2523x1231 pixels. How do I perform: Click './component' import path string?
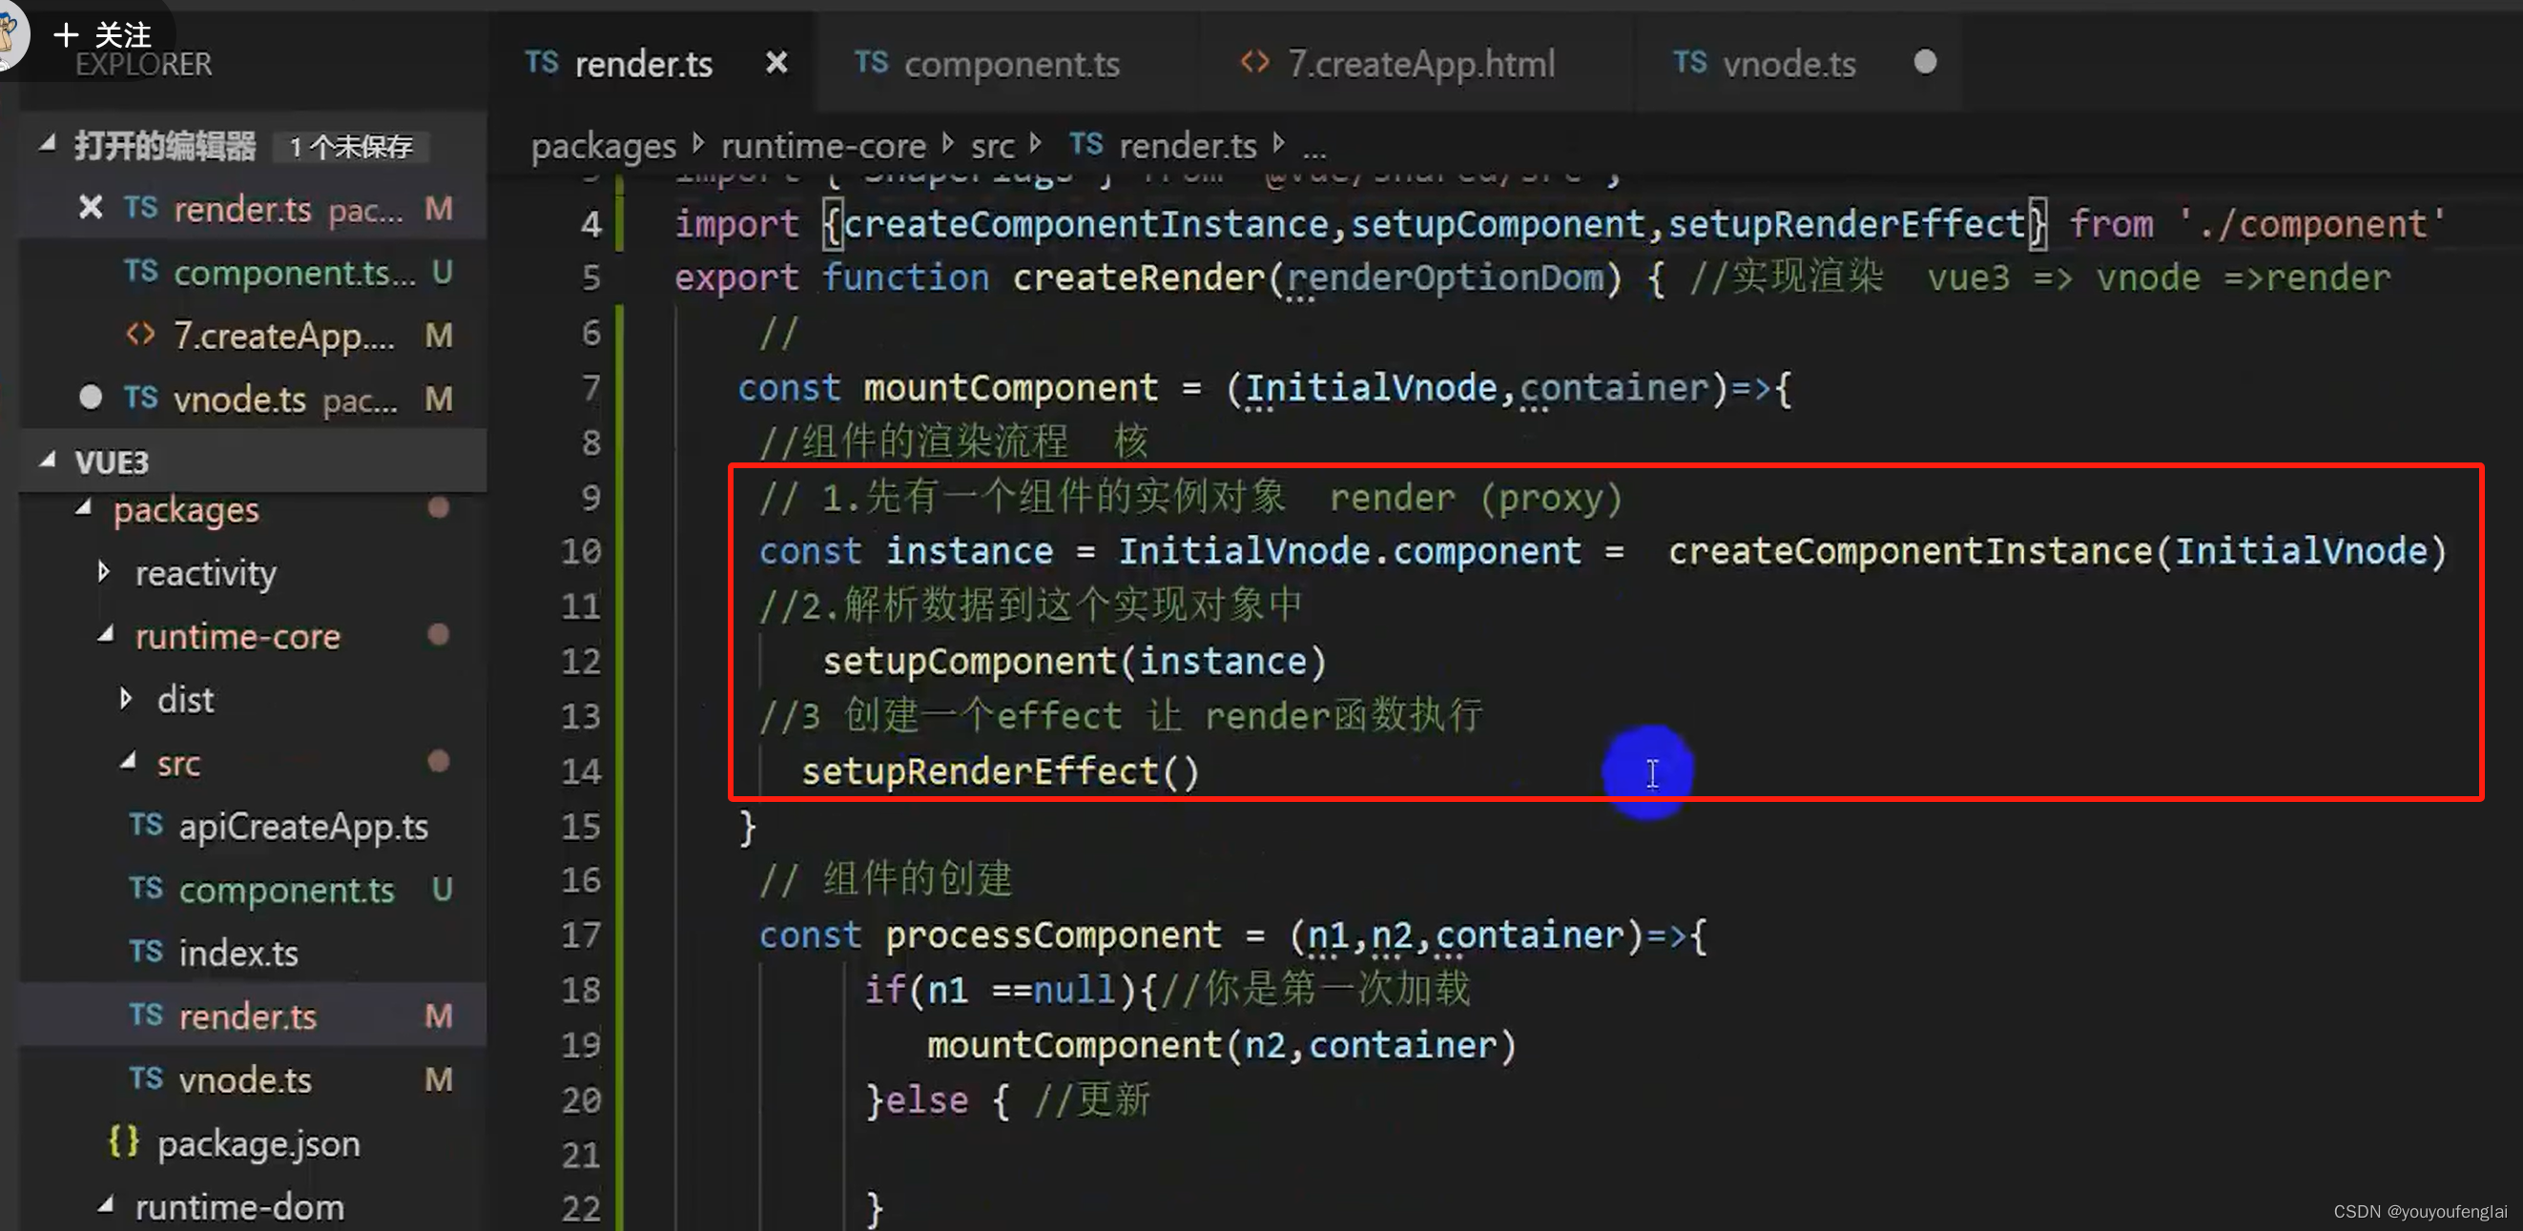[2313, 224]
